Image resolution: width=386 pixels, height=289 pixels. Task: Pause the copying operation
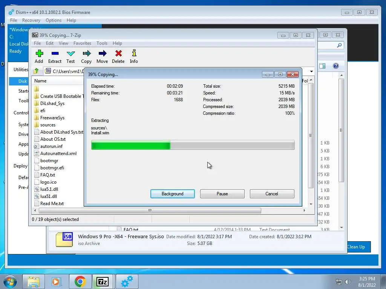[222, 194]
